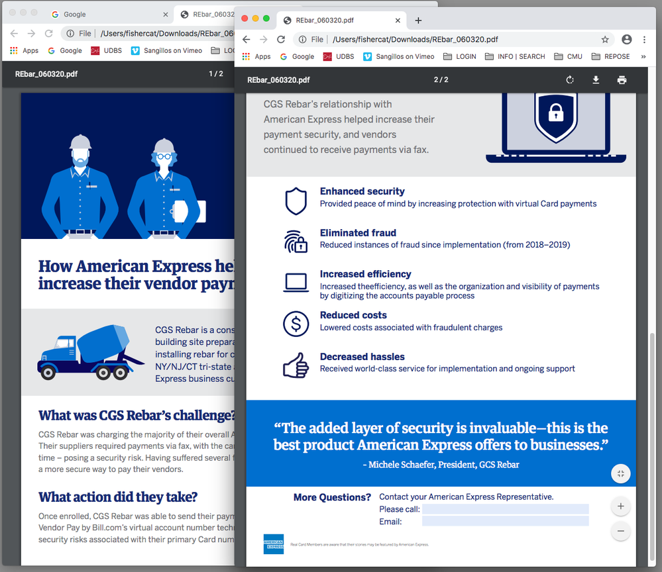
Task: Click the REbar_060320.pdf title in back window
Action: pyautogui.click(x=46, y=74)
